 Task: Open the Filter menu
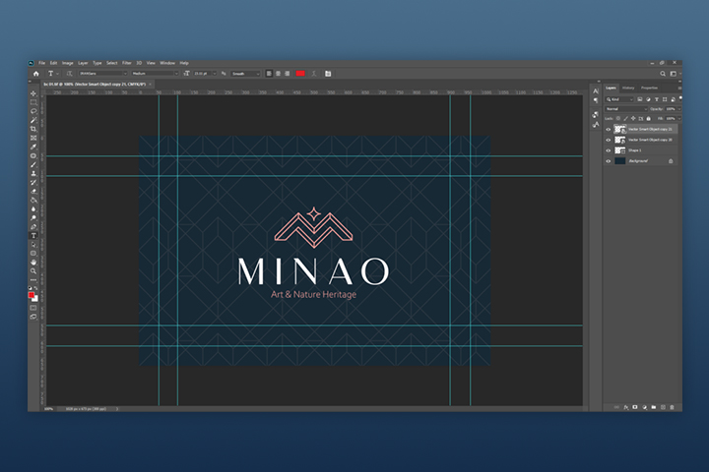coord(127,63)
